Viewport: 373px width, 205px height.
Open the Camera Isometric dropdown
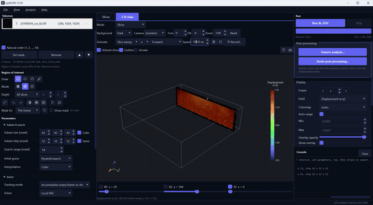tap(155, 33)
